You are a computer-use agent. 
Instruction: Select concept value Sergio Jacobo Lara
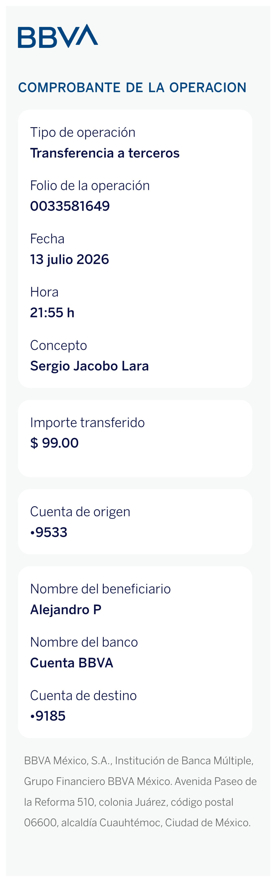click(x=90, y=366)
